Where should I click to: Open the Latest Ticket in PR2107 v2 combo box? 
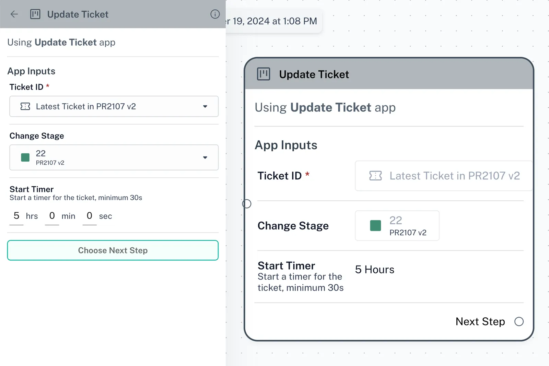click(113, 106)
